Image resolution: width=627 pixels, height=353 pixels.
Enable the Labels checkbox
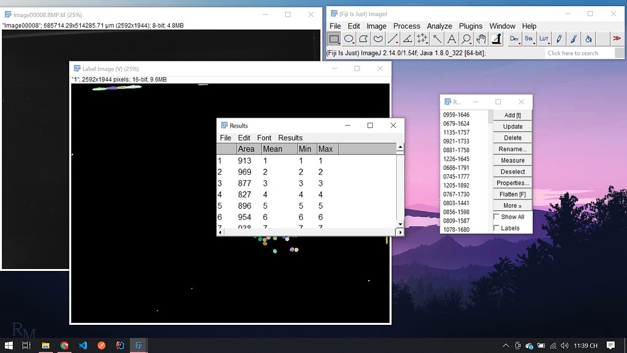click(x=497, y=227)
